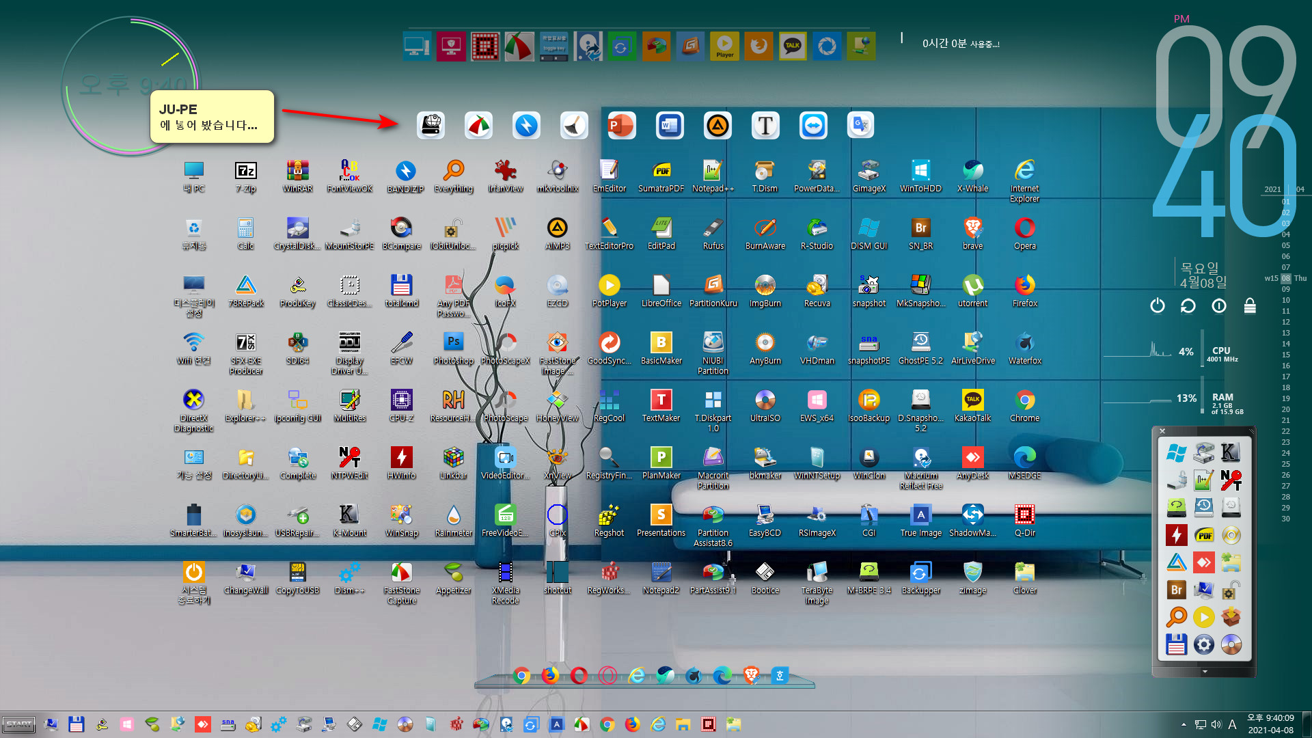Launch HWinfo desktop shortcut
The height and width of the screenshot is (738, 1312).
[401, 463]
